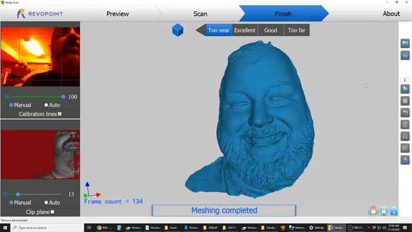Click the RGB brightness slider handle at 100

point(63,97)
